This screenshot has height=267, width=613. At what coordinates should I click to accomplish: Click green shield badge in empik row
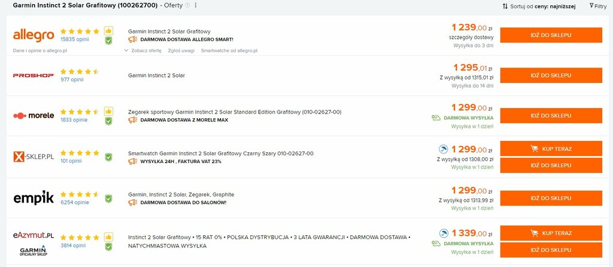click(108, 199)
